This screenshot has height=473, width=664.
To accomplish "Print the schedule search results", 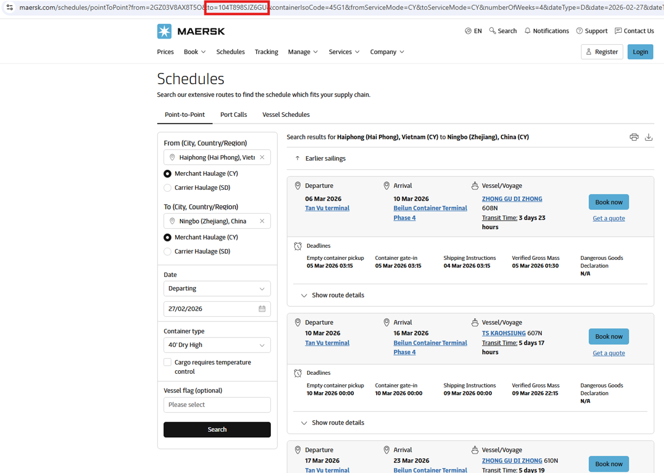I will 634,137.
